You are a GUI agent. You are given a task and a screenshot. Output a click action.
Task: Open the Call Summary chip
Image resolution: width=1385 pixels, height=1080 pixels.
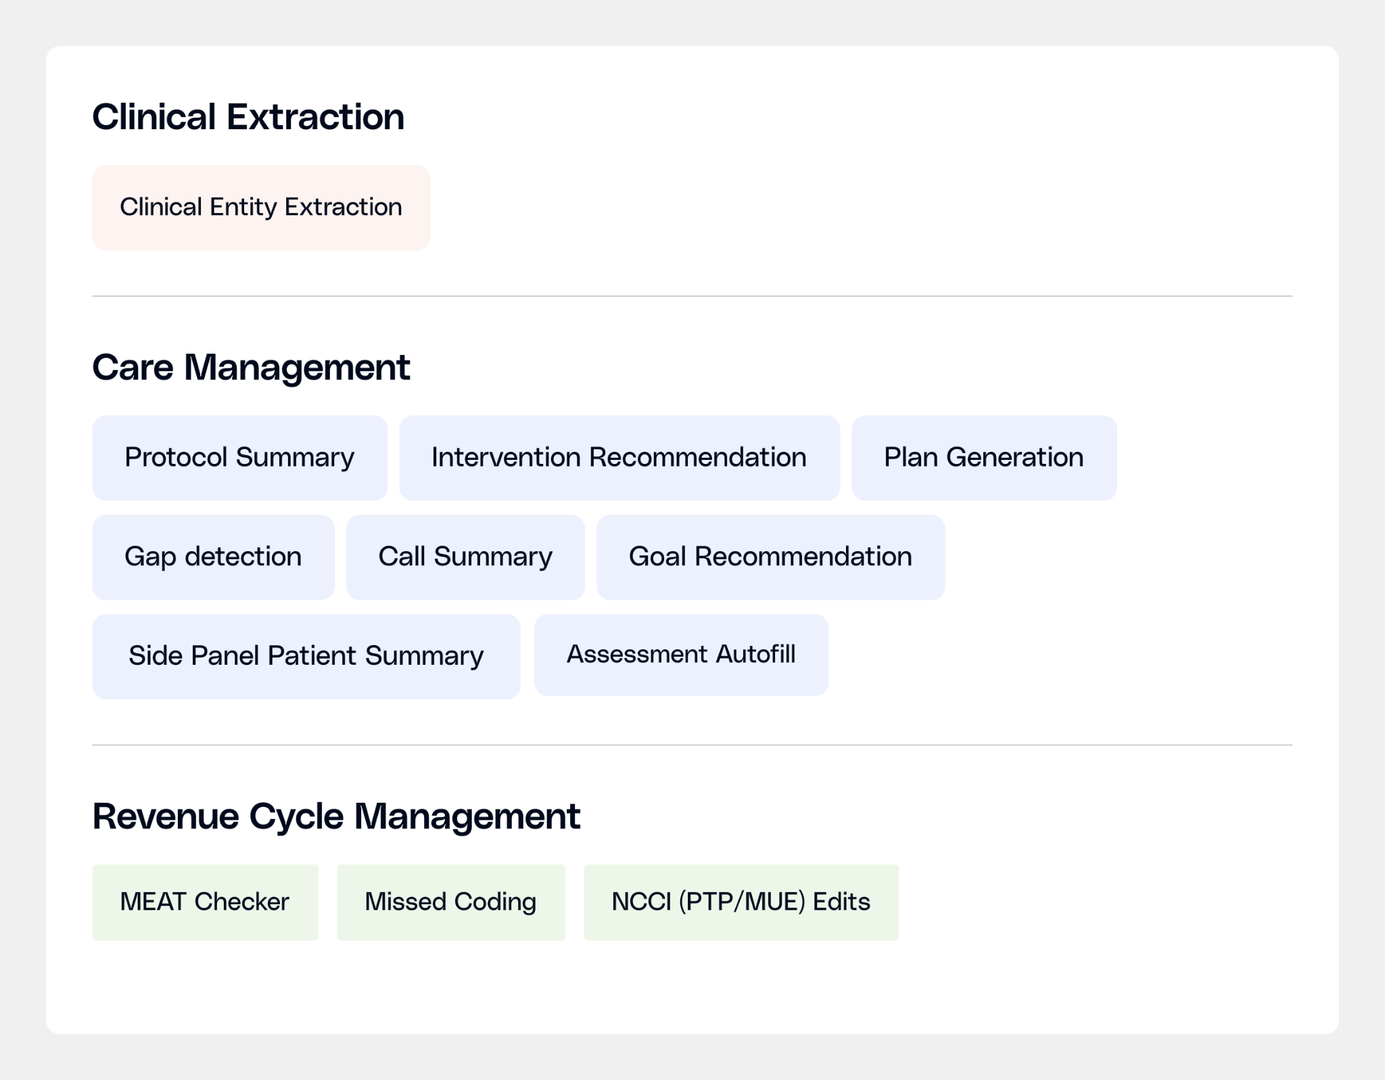tap(465, 557)
